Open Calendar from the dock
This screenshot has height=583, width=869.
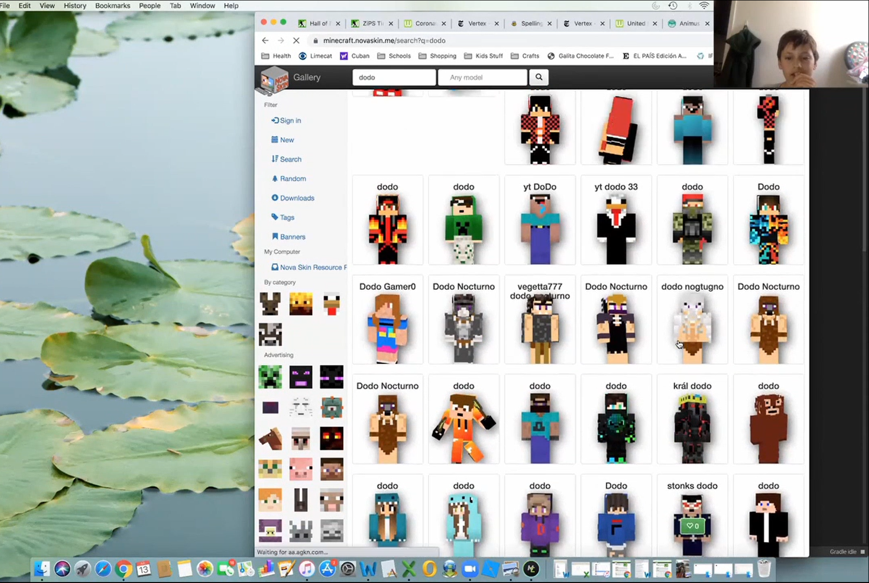pyautogui.click(x=143, y=569)
